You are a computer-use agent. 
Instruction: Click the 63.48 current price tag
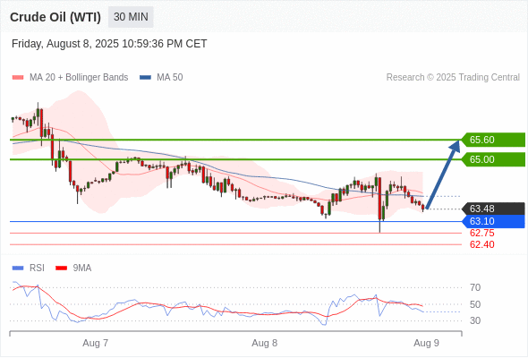(493, 209)
